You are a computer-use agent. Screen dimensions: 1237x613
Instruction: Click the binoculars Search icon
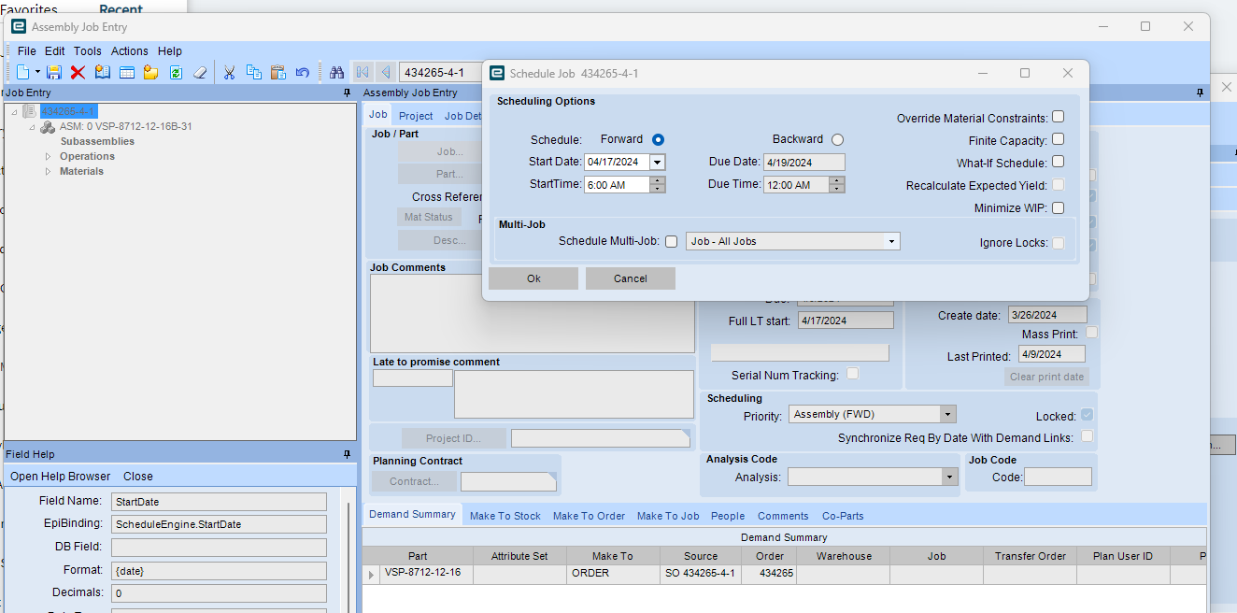coord(336,73)
